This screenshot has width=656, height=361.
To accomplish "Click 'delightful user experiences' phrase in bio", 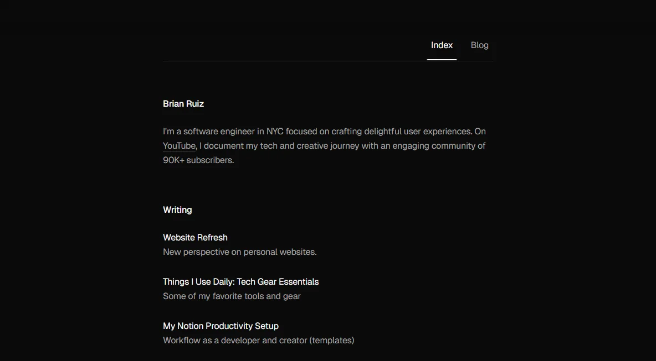I will 418,132.
